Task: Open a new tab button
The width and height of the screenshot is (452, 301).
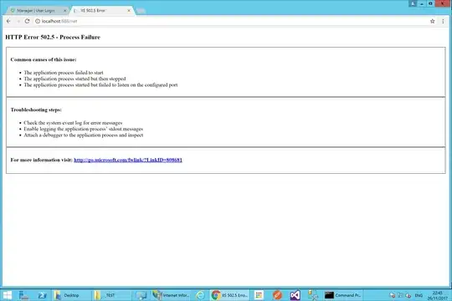Action: (141, 11)
